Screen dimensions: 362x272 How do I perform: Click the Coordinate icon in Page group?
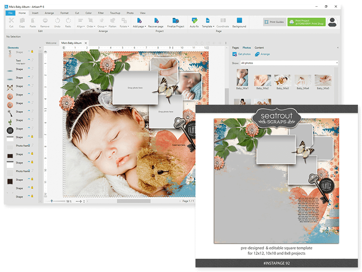pyautogui.click(x=223, y=20)
